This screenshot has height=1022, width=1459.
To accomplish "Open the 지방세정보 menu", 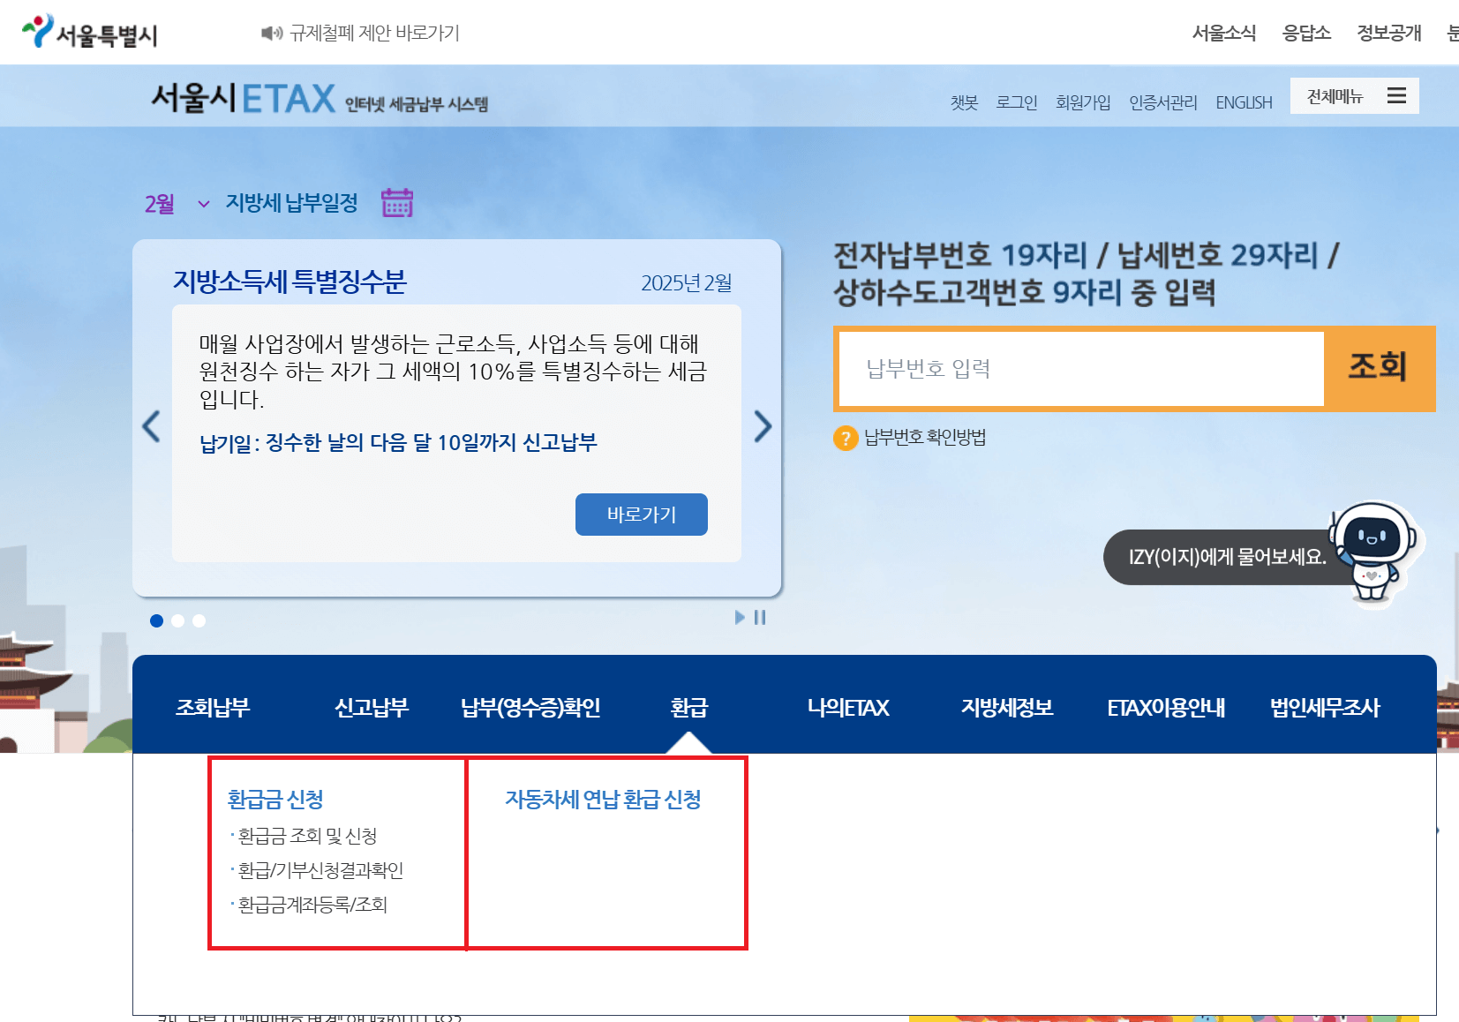I will (1007, 707).
